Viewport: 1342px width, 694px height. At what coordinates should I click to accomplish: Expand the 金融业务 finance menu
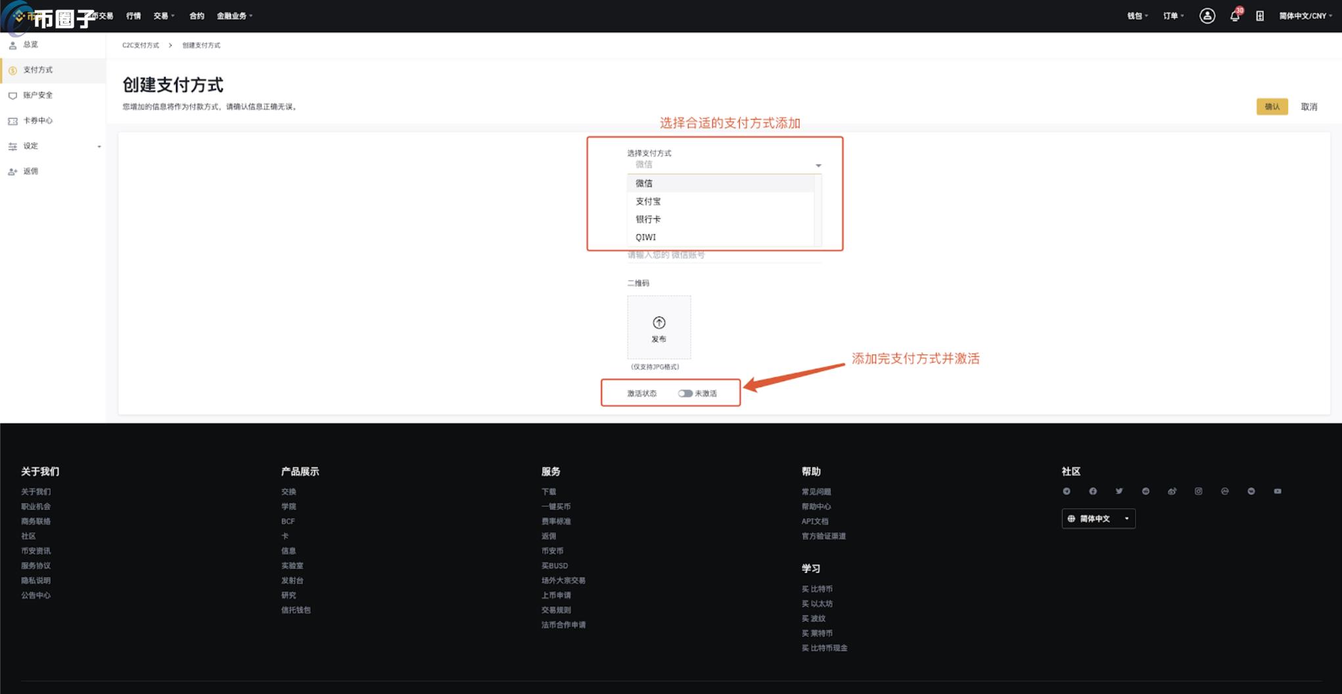click(235, 16)
